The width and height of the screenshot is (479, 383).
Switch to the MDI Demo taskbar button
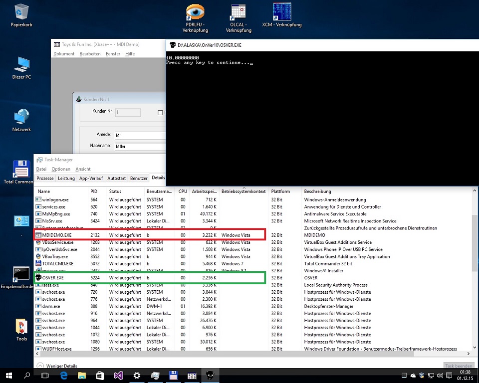pos(192,376)
